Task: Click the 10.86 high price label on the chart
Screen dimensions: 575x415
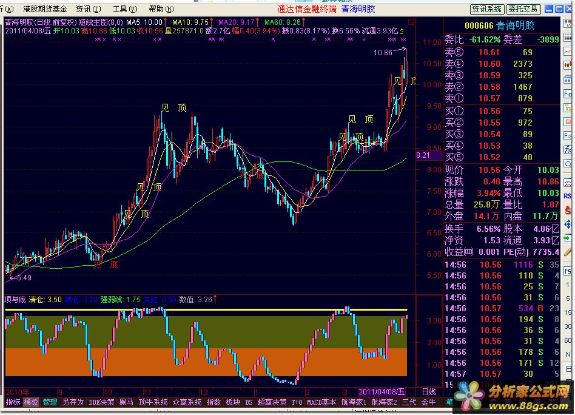Action: coord(383,53)
